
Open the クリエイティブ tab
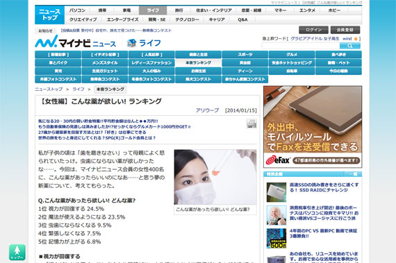(83, 19)
